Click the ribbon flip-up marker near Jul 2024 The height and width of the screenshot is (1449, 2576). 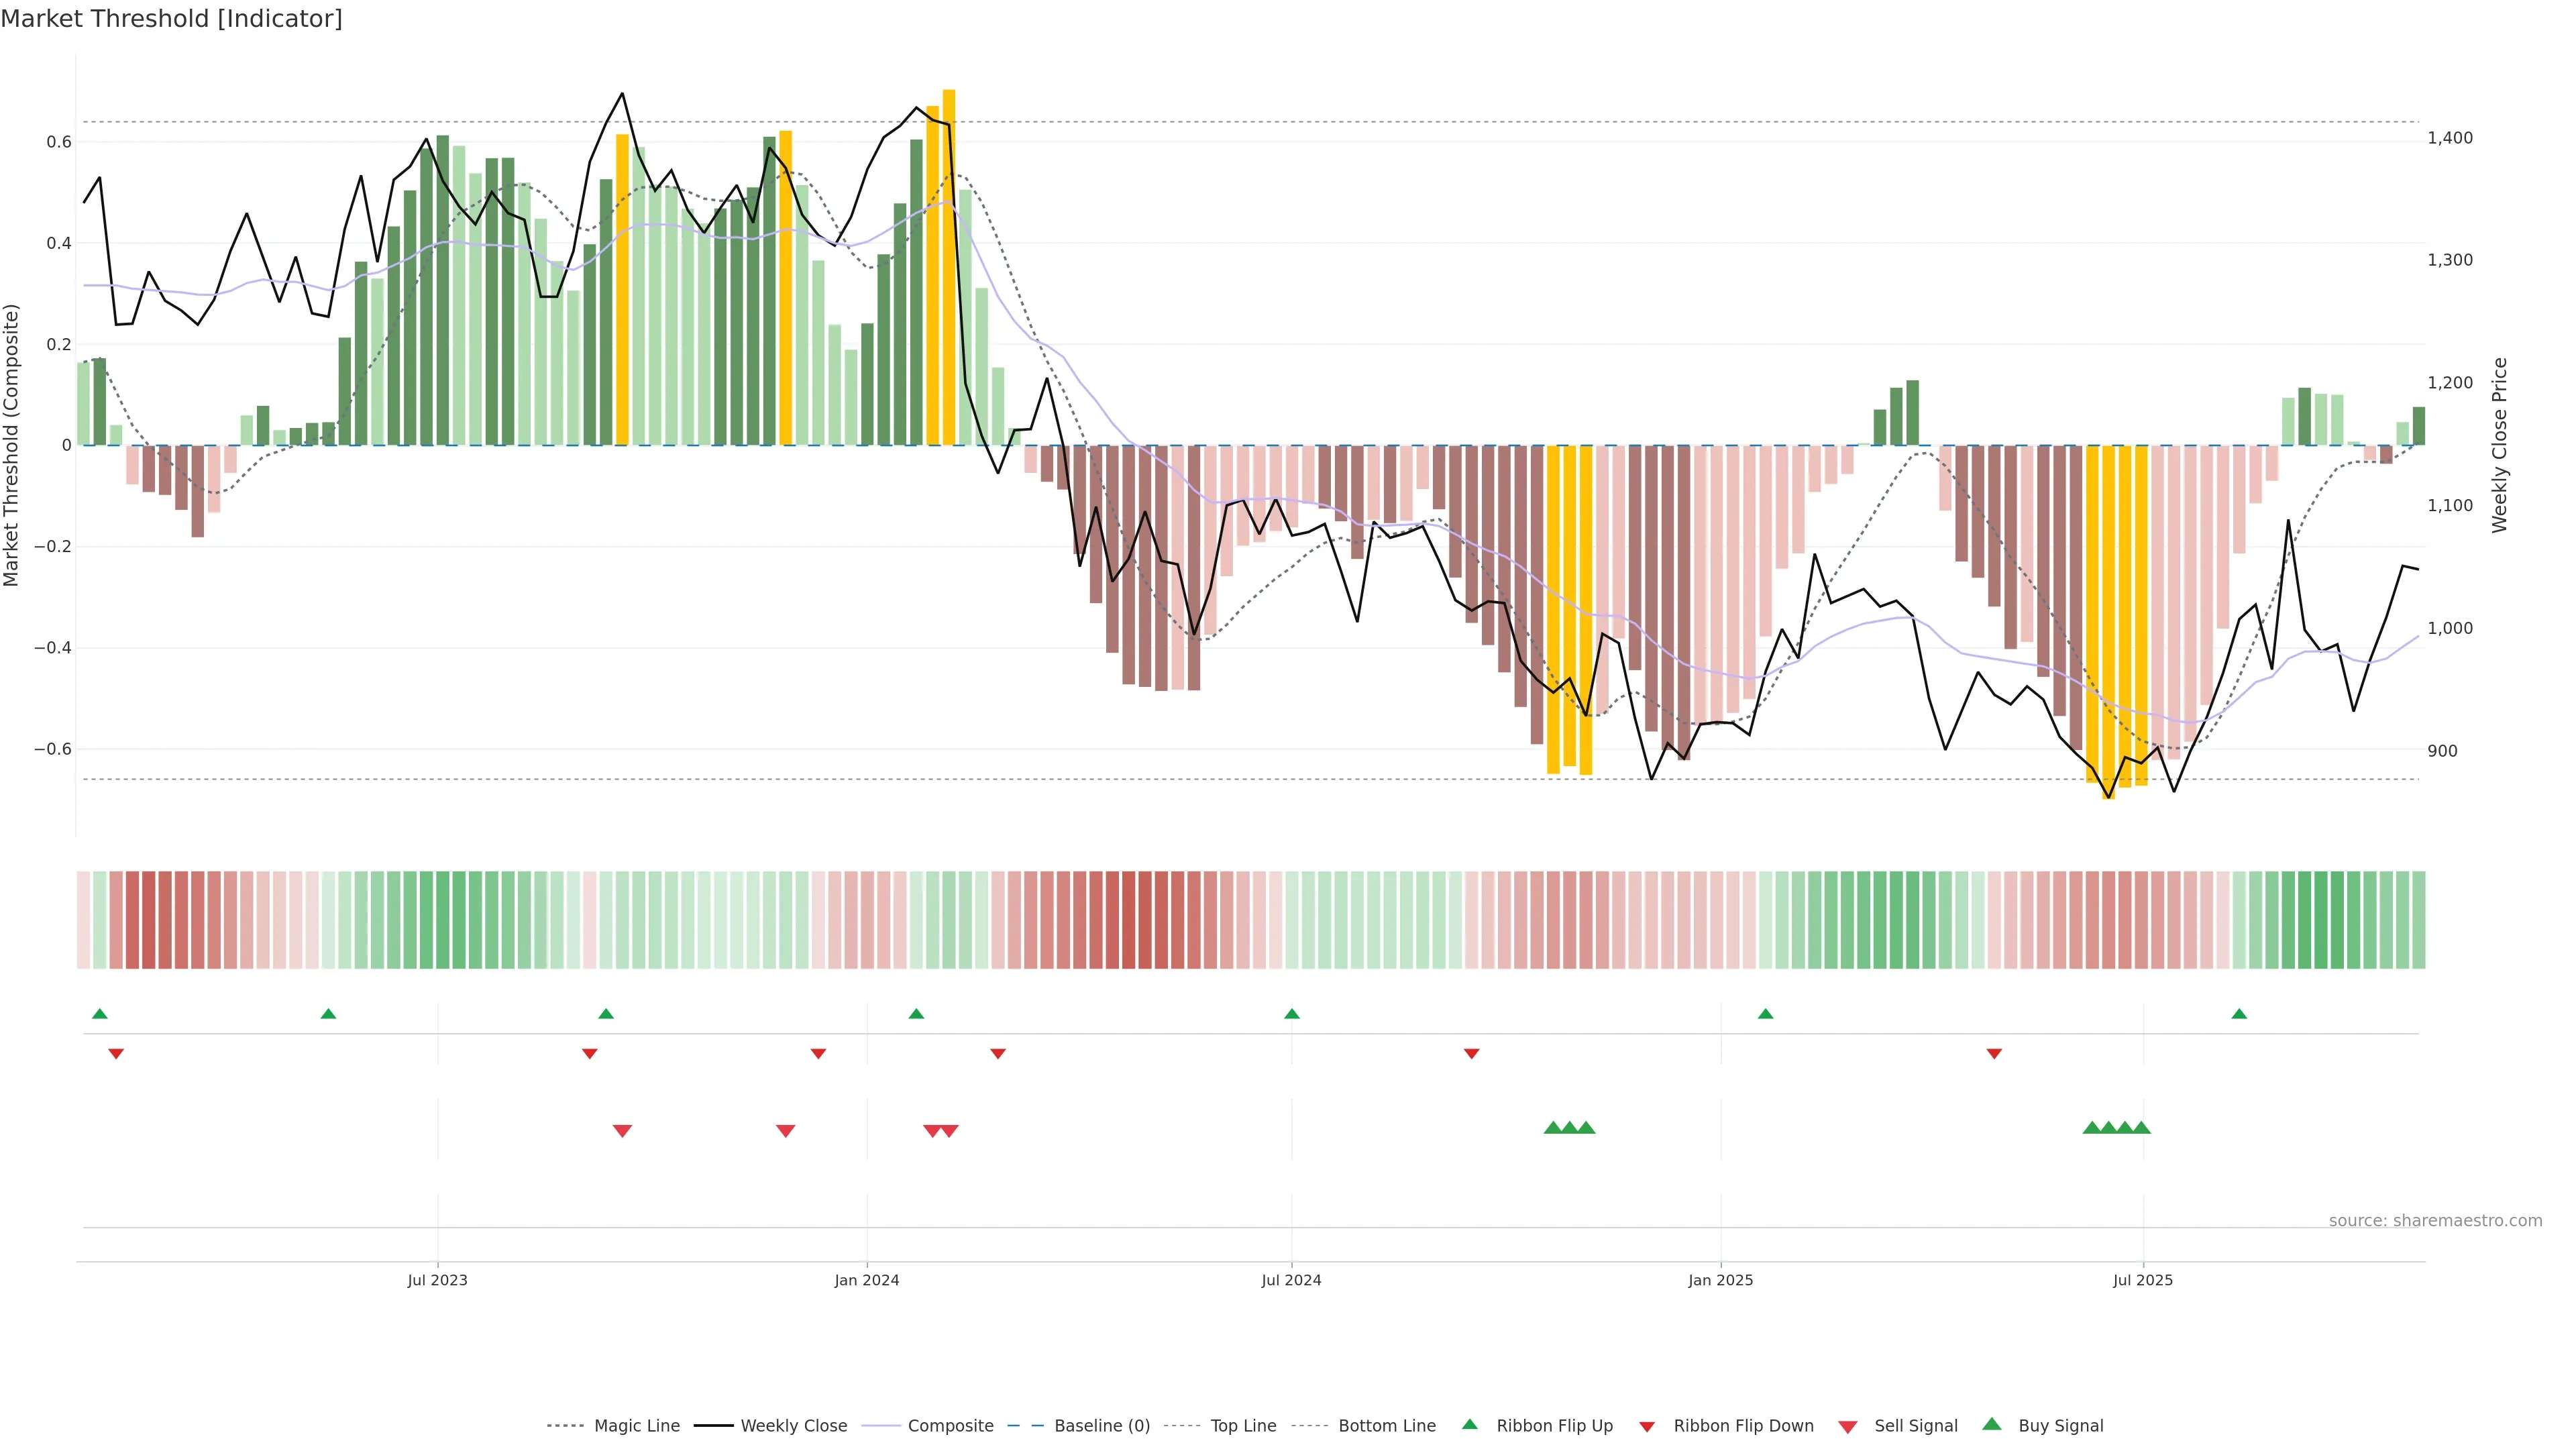[1292, 1014]
